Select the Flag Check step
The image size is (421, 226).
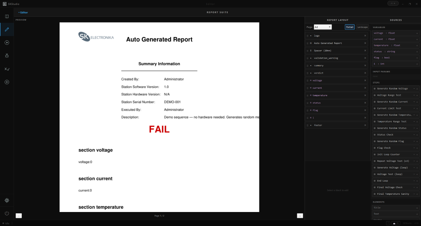click(x=396, y=148)
